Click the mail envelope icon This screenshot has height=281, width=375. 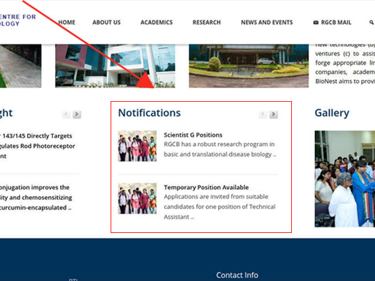(316, 22)
